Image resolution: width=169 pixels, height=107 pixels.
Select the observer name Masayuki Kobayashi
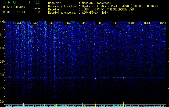[x=96, y=3]
